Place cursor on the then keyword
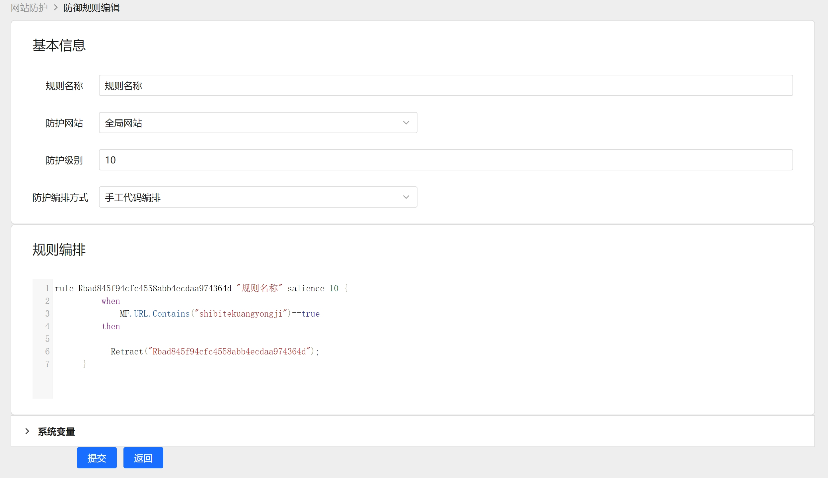The height and width of the screenshot is (478, 828). [x=111, y=326]
